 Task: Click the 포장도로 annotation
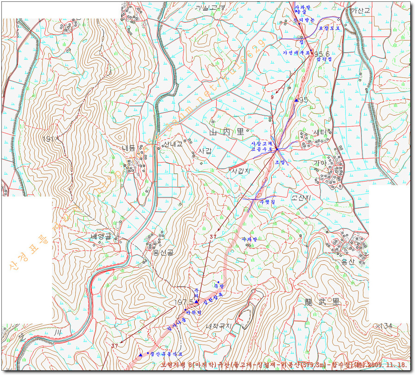(329, 28)
